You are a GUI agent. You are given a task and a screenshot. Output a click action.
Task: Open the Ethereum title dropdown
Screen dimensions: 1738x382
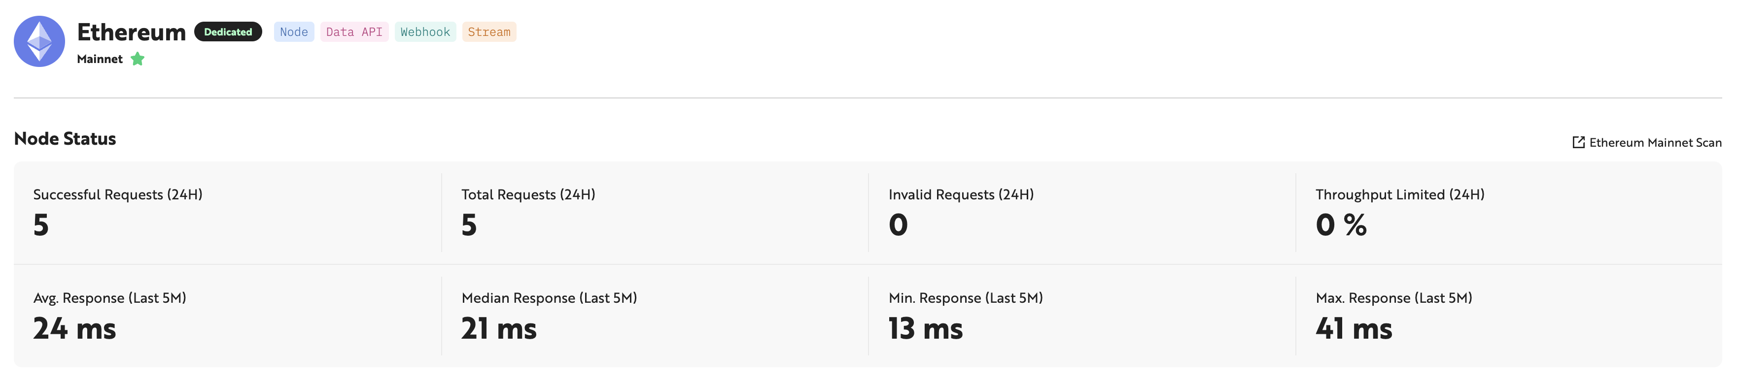coord(132,32)
